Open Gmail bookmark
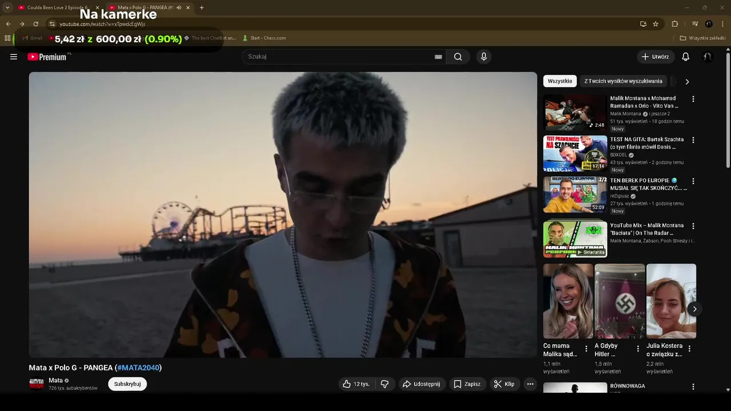The height and width of the screenshot is (411, 731). tap(32, 38)
